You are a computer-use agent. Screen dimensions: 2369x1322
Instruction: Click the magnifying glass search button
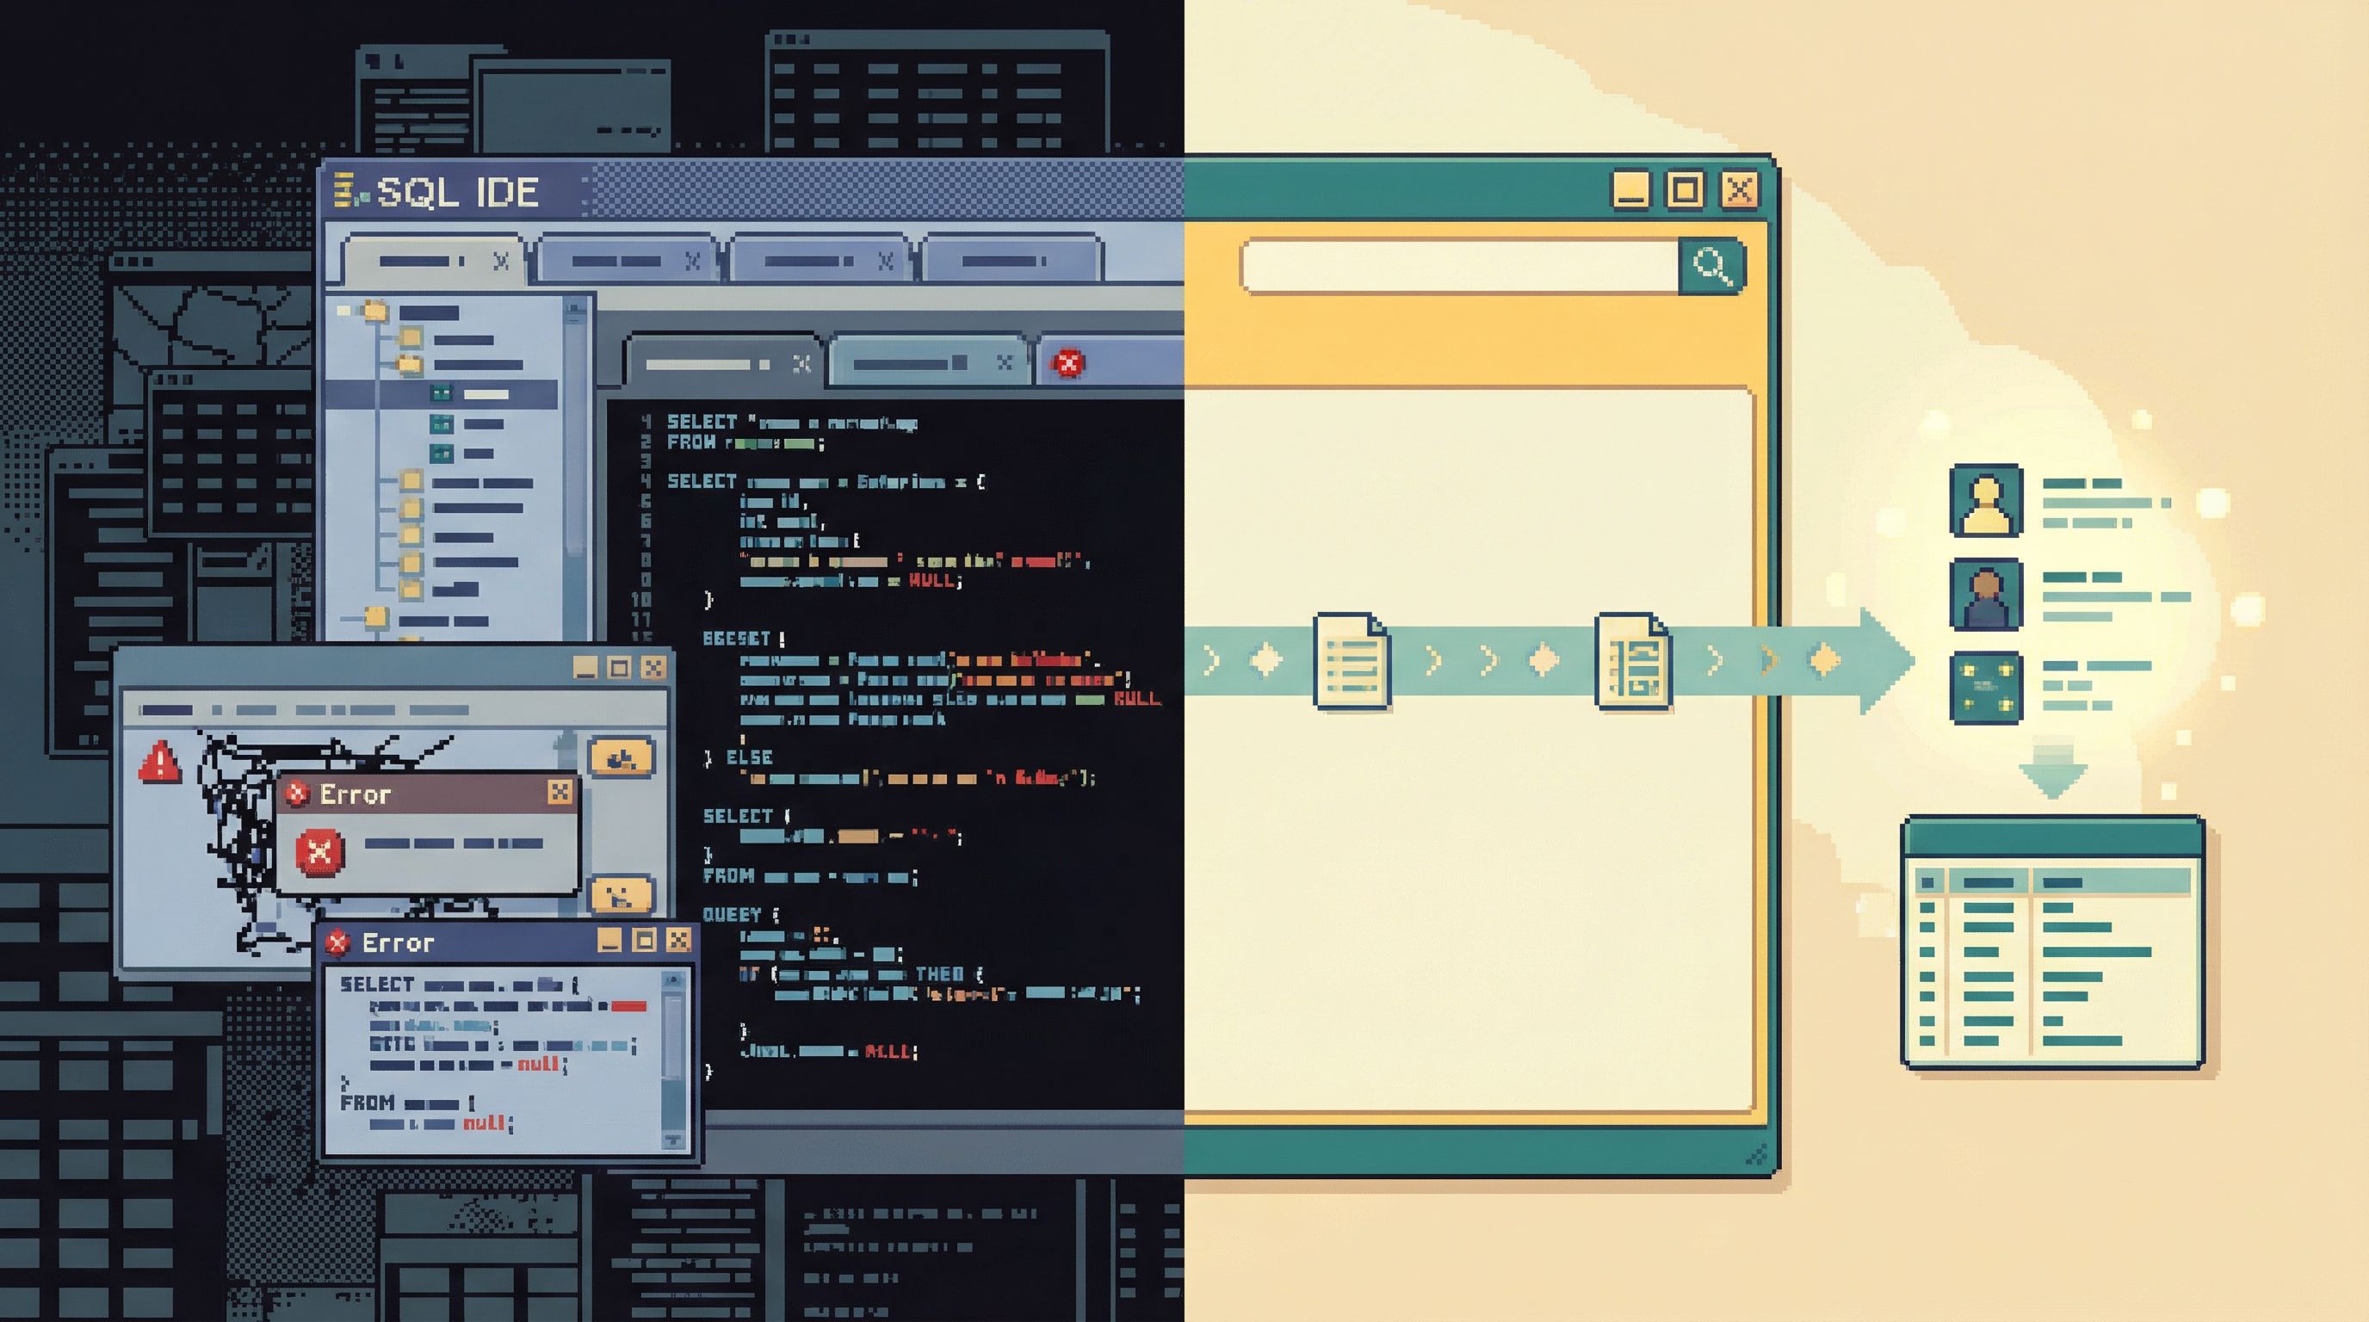[x=1710, y=267]
